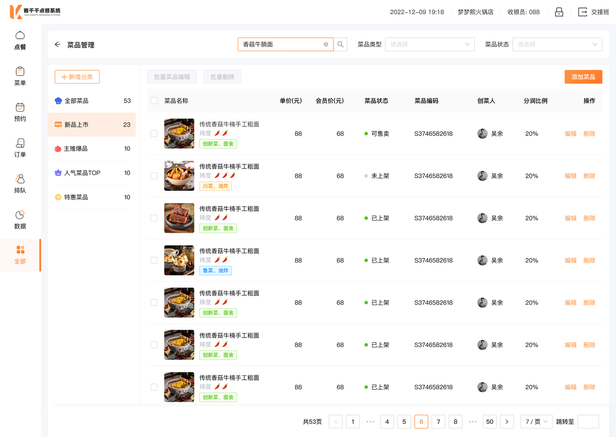Click the 鲁菜、油炸 tag
The height and width of the screenshot is (437, 616).
click(x=216, y=271)
